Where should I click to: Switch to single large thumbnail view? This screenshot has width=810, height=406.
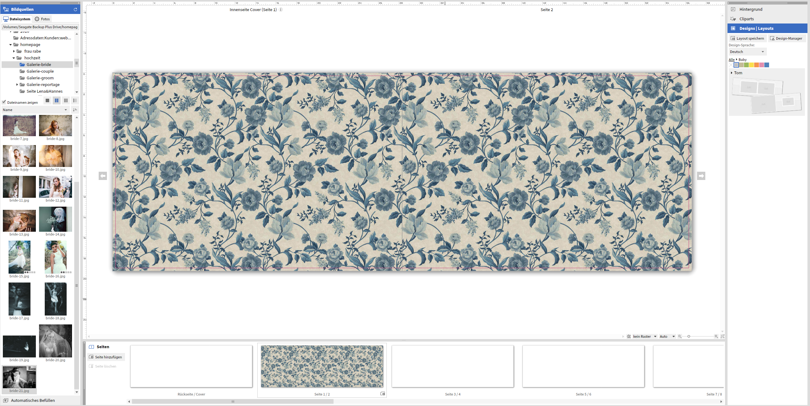click(47, 101)
